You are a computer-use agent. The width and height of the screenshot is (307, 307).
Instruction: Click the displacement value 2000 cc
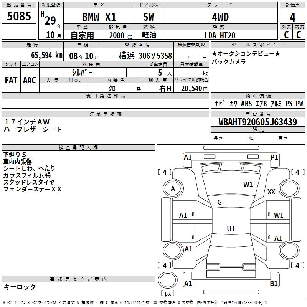pyautogui.click(x=120, y=35)
